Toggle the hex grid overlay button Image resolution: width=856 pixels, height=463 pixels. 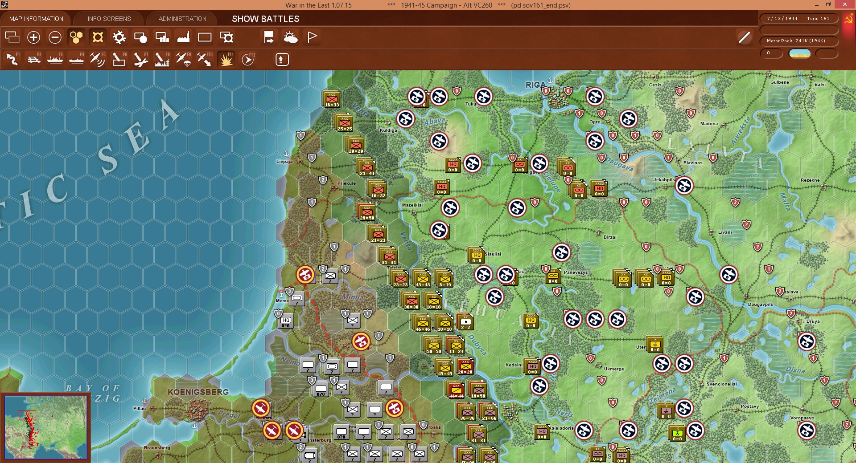click(x=76, y=37)
